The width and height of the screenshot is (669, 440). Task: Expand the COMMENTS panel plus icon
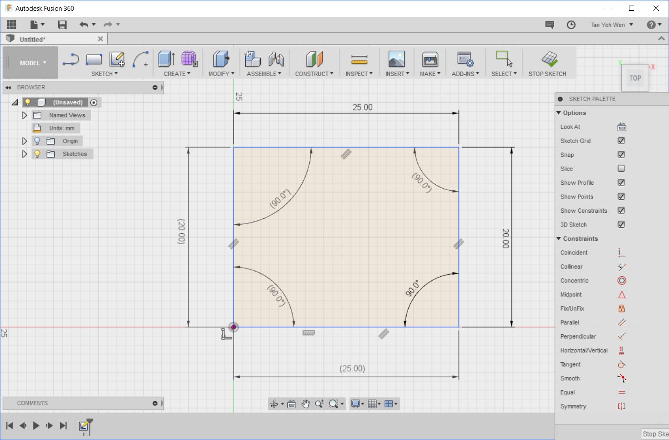pos(155,403)
